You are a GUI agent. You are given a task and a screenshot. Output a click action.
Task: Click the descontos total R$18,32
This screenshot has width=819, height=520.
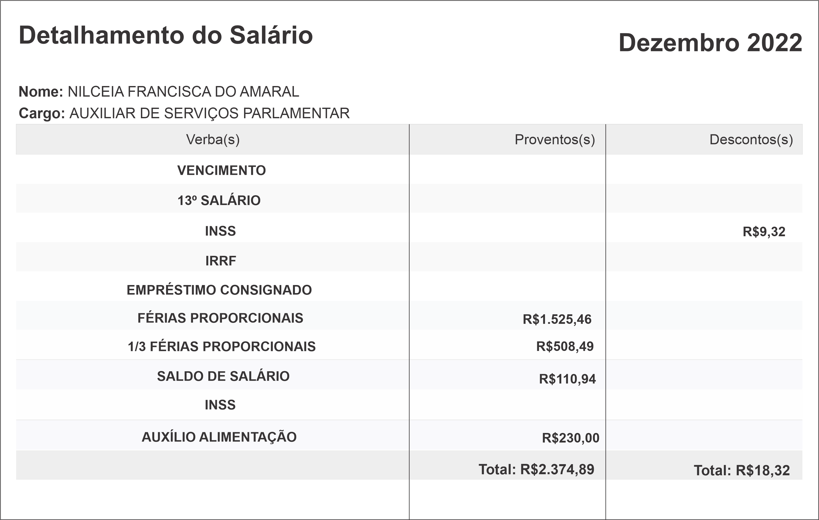pos(742,470)
